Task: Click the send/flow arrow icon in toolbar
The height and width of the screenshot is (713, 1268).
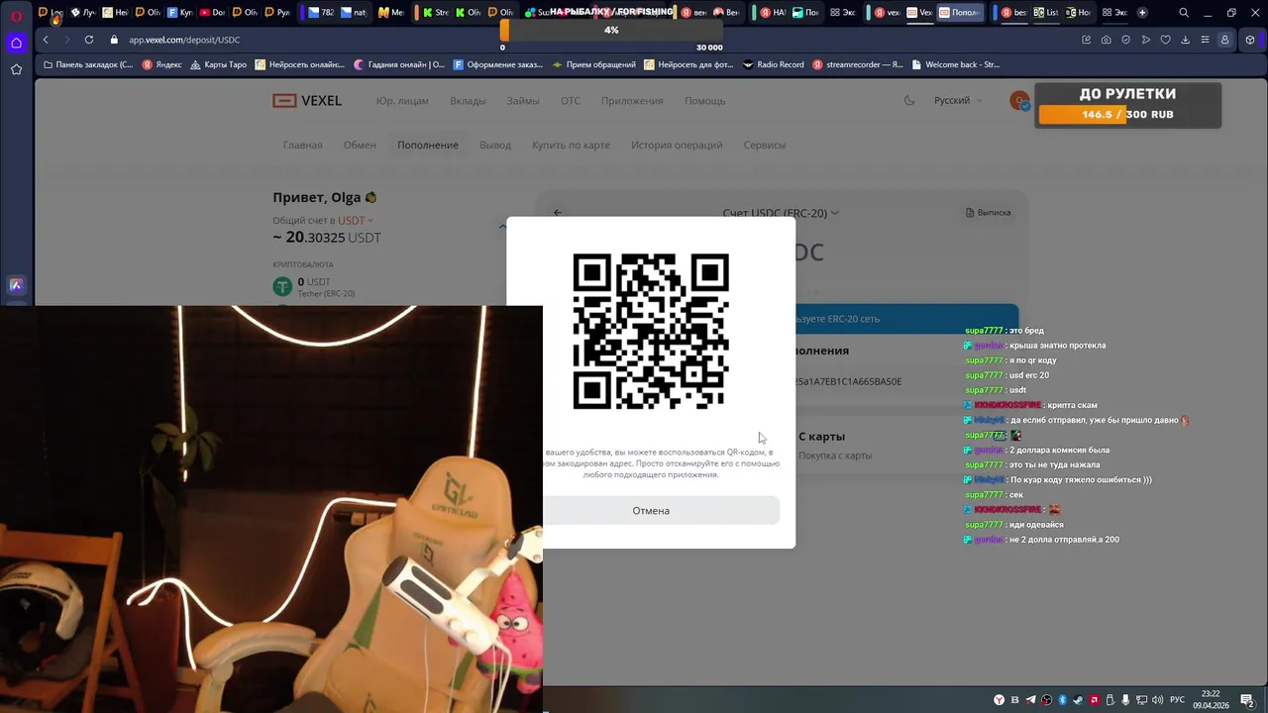Action: click(1145, 40)
